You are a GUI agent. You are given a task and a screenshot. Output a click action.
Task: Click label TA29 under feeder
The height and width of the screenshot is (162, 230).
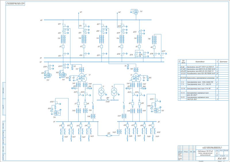pyautogui.click(x=157, y=137)
